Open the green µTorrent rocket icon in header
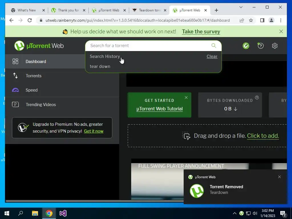 246,46
